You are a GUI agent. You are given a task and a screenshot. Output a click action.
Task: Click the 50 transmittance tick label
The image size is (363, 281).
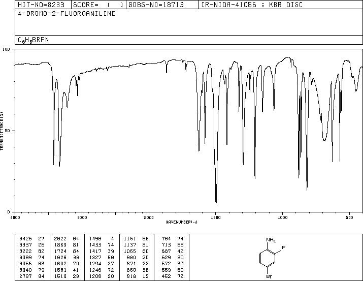[x=7, y=131]
